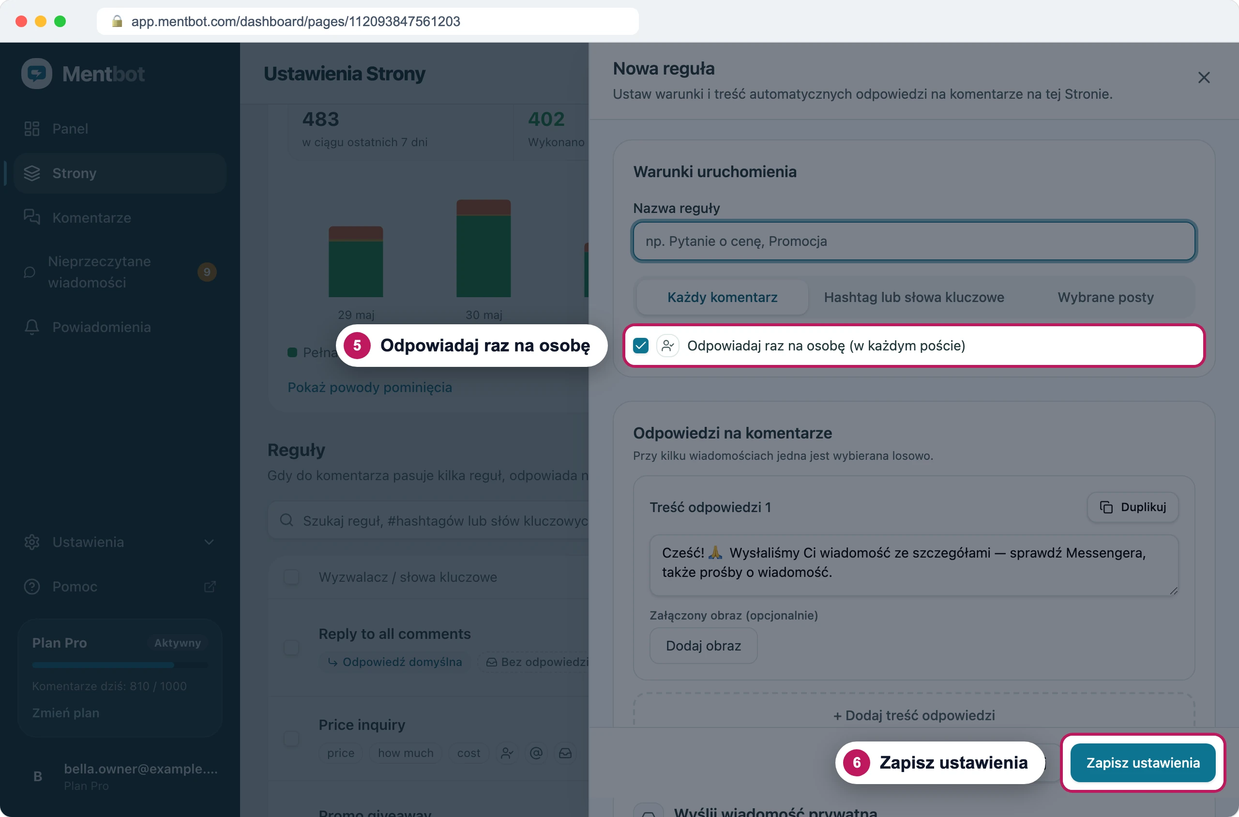Click the comments usage progress bar

tap(120, 665)
